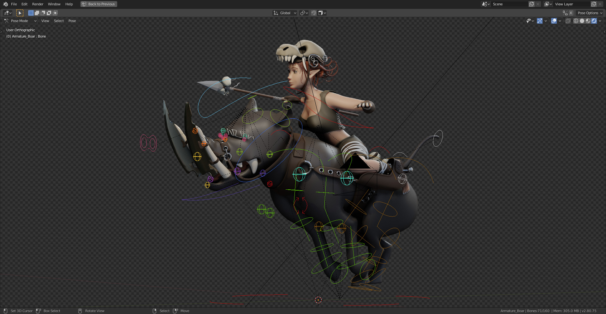Viewport: 606px width, 314px height.
Task: Set selection mode to intersect selection
Action: click(x=55, y=13)
